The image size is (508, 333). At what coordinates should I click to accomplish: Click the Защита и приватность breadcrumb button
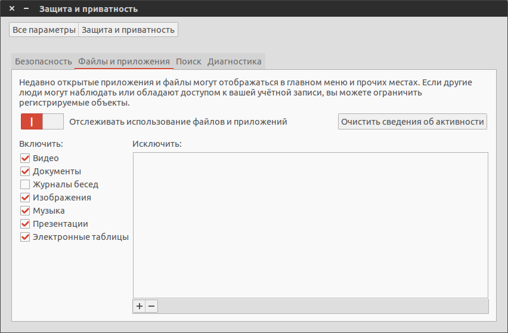click(x=128, y=30)
